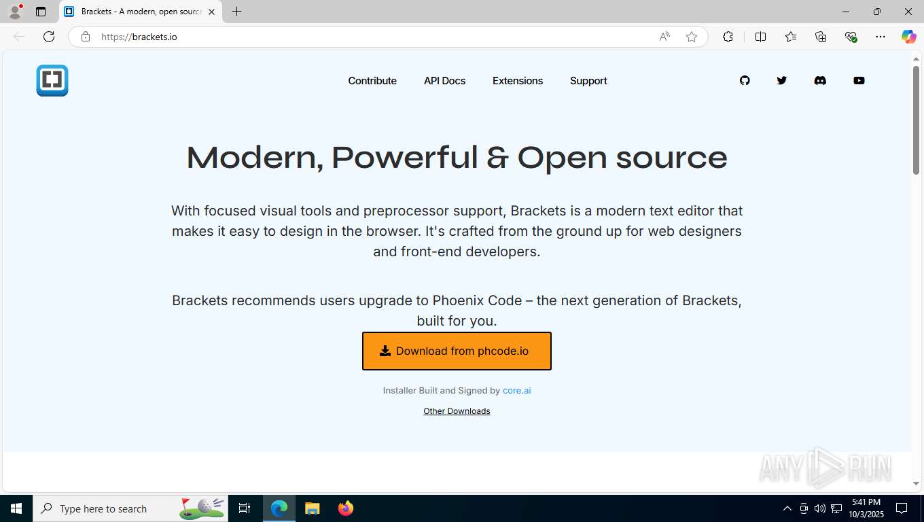Launch Firefox from the taskbar

346,508
